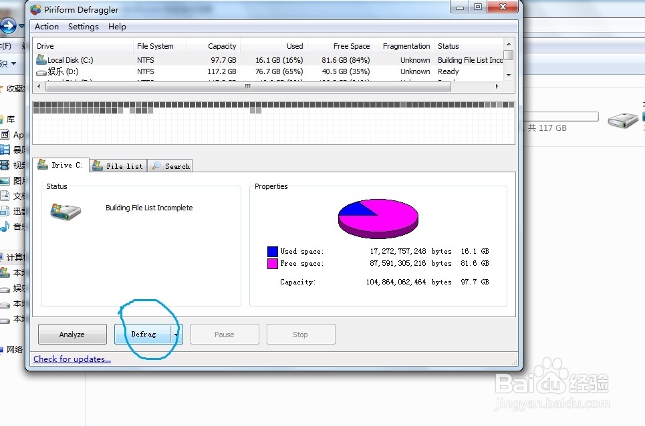This screenshot has height=426, width=645.
Task: Sort by the Fragmentation column header
Action: 404,46
